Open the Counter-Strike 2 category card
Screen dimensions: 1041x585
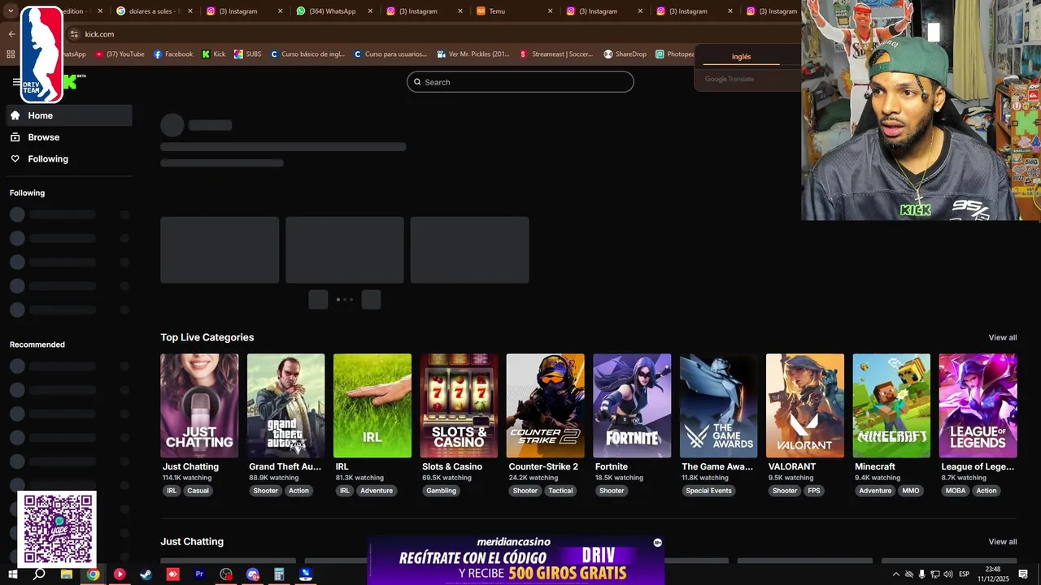pyautogui.click(x=545, y=405)
